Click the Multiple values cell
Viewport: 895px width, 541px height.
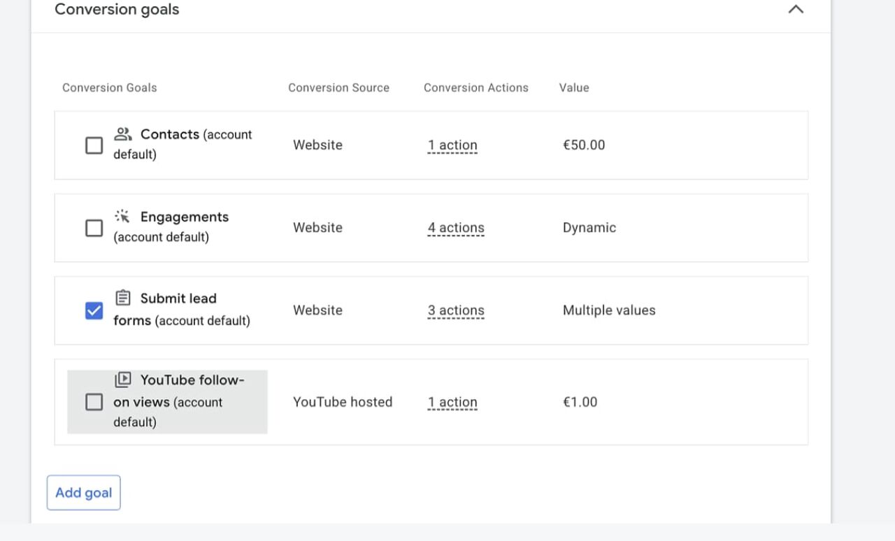pyautogui.click(x=609, y=310)
